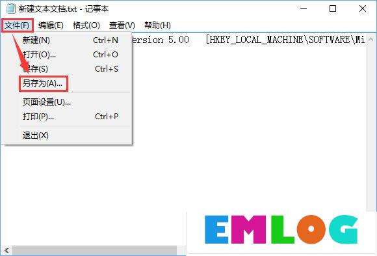Click the vertical scrollbar up arrow
The image size is (377, 256).
[371, 39]
